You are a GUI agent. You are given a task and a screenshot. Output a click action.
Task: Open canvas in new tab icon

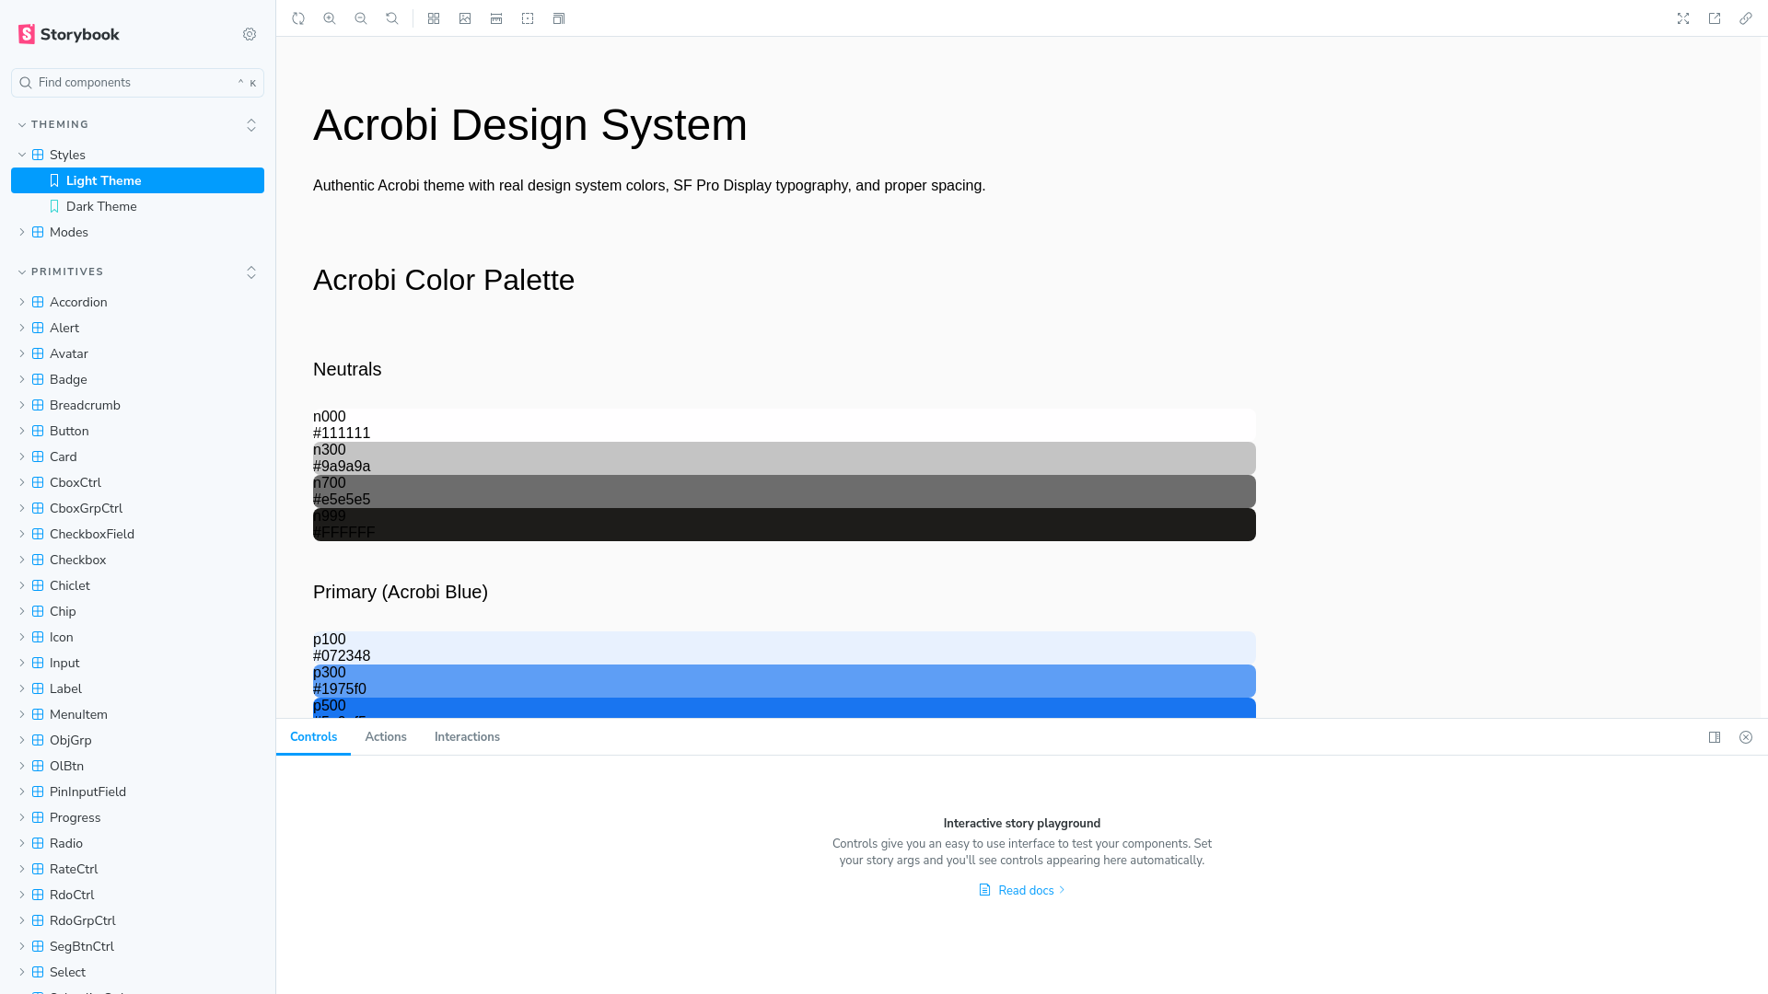(1715, 18)
